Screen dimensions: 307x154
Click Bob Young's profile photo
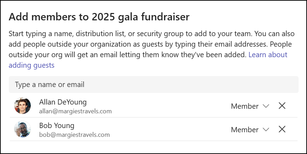pos(23,129)
